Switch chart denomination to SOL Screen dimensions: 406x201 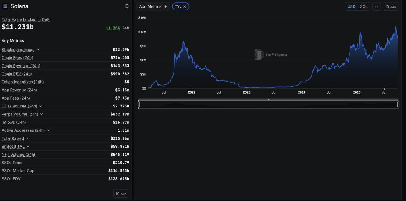coord(364,6)
